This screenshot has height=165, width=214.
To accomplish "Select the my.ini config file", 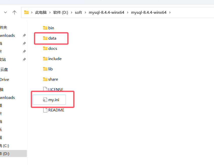I will [49, 100].
